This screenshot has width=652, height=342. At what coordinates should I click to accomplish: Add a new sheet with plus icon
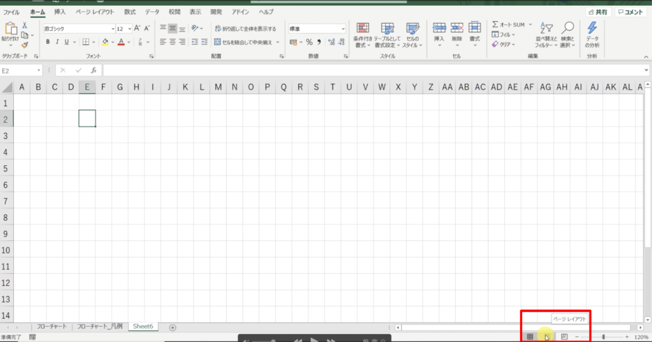[173, 327]
